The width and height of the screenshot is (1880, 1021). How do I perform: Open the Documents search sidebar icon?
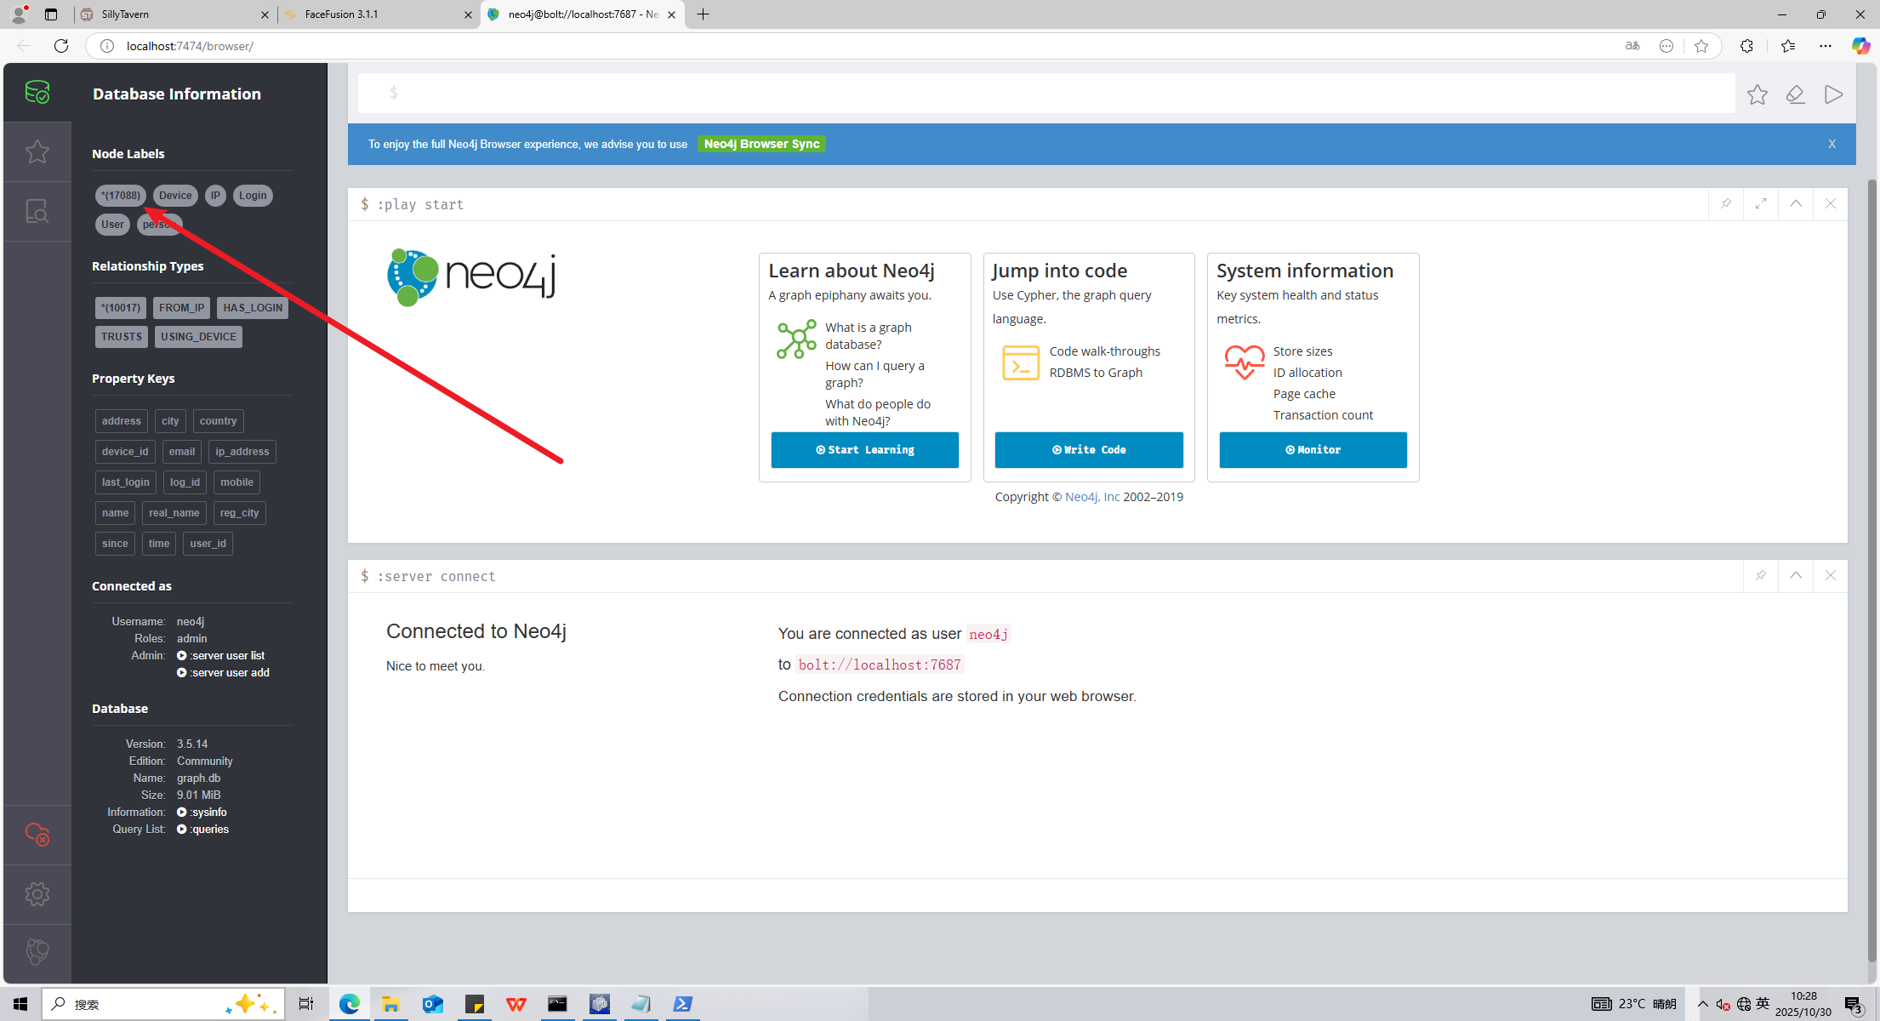[37, 211]
